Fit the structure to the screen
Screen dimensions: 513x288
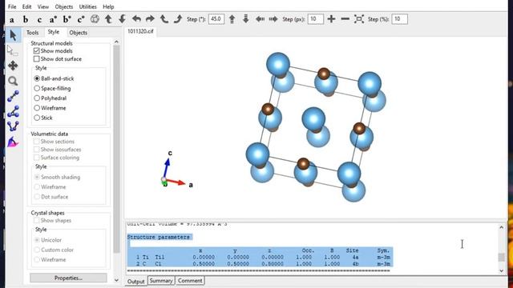click(359, 19)
